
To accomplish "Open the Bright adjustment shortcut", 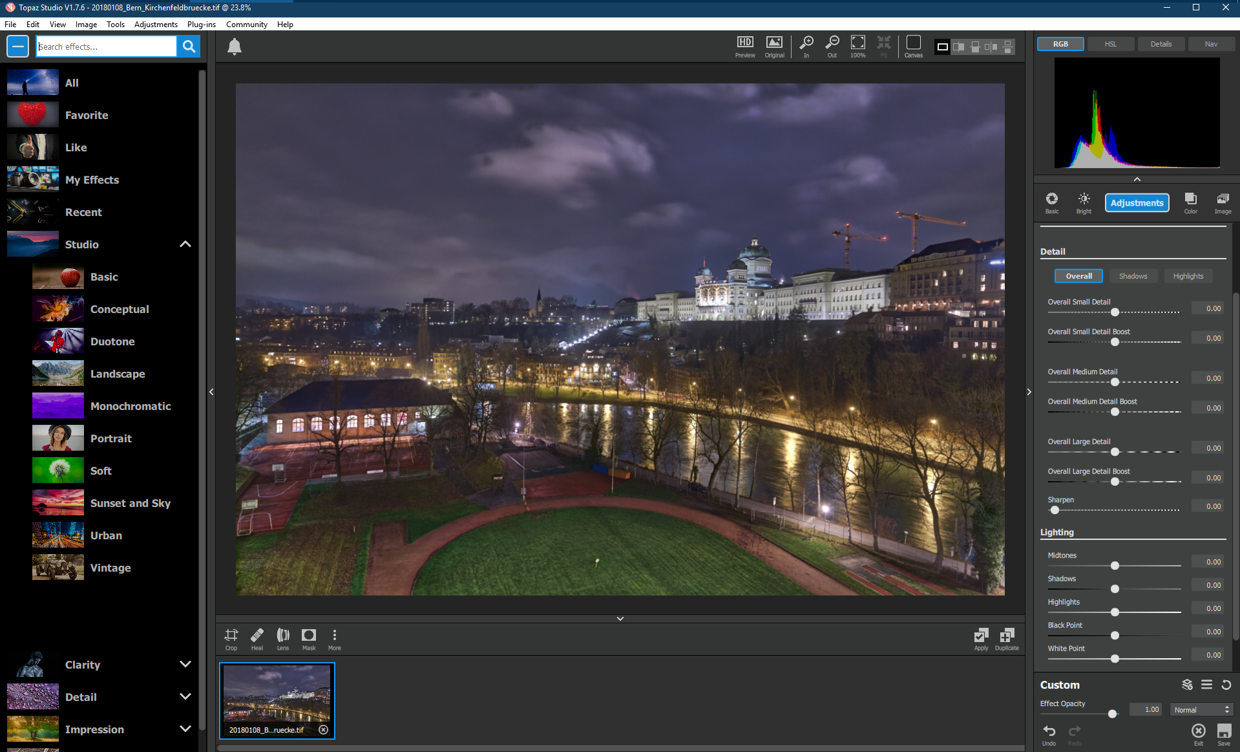I will tap(1084, 203).
